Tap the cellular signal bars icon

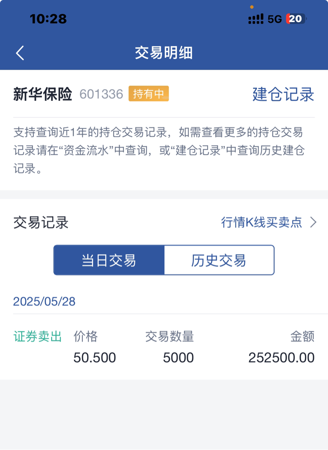pos(256,19)
